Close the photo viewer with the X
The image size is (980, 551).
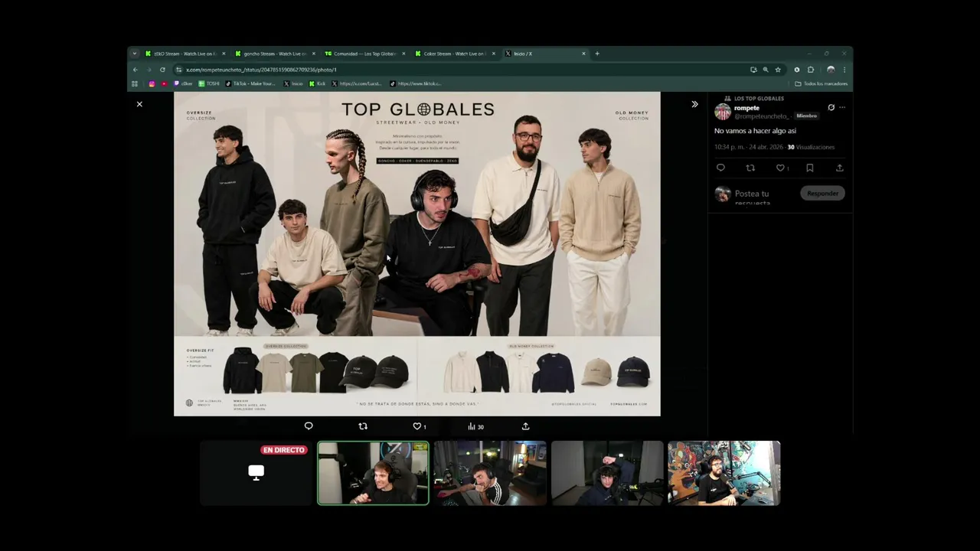[139, 104]
